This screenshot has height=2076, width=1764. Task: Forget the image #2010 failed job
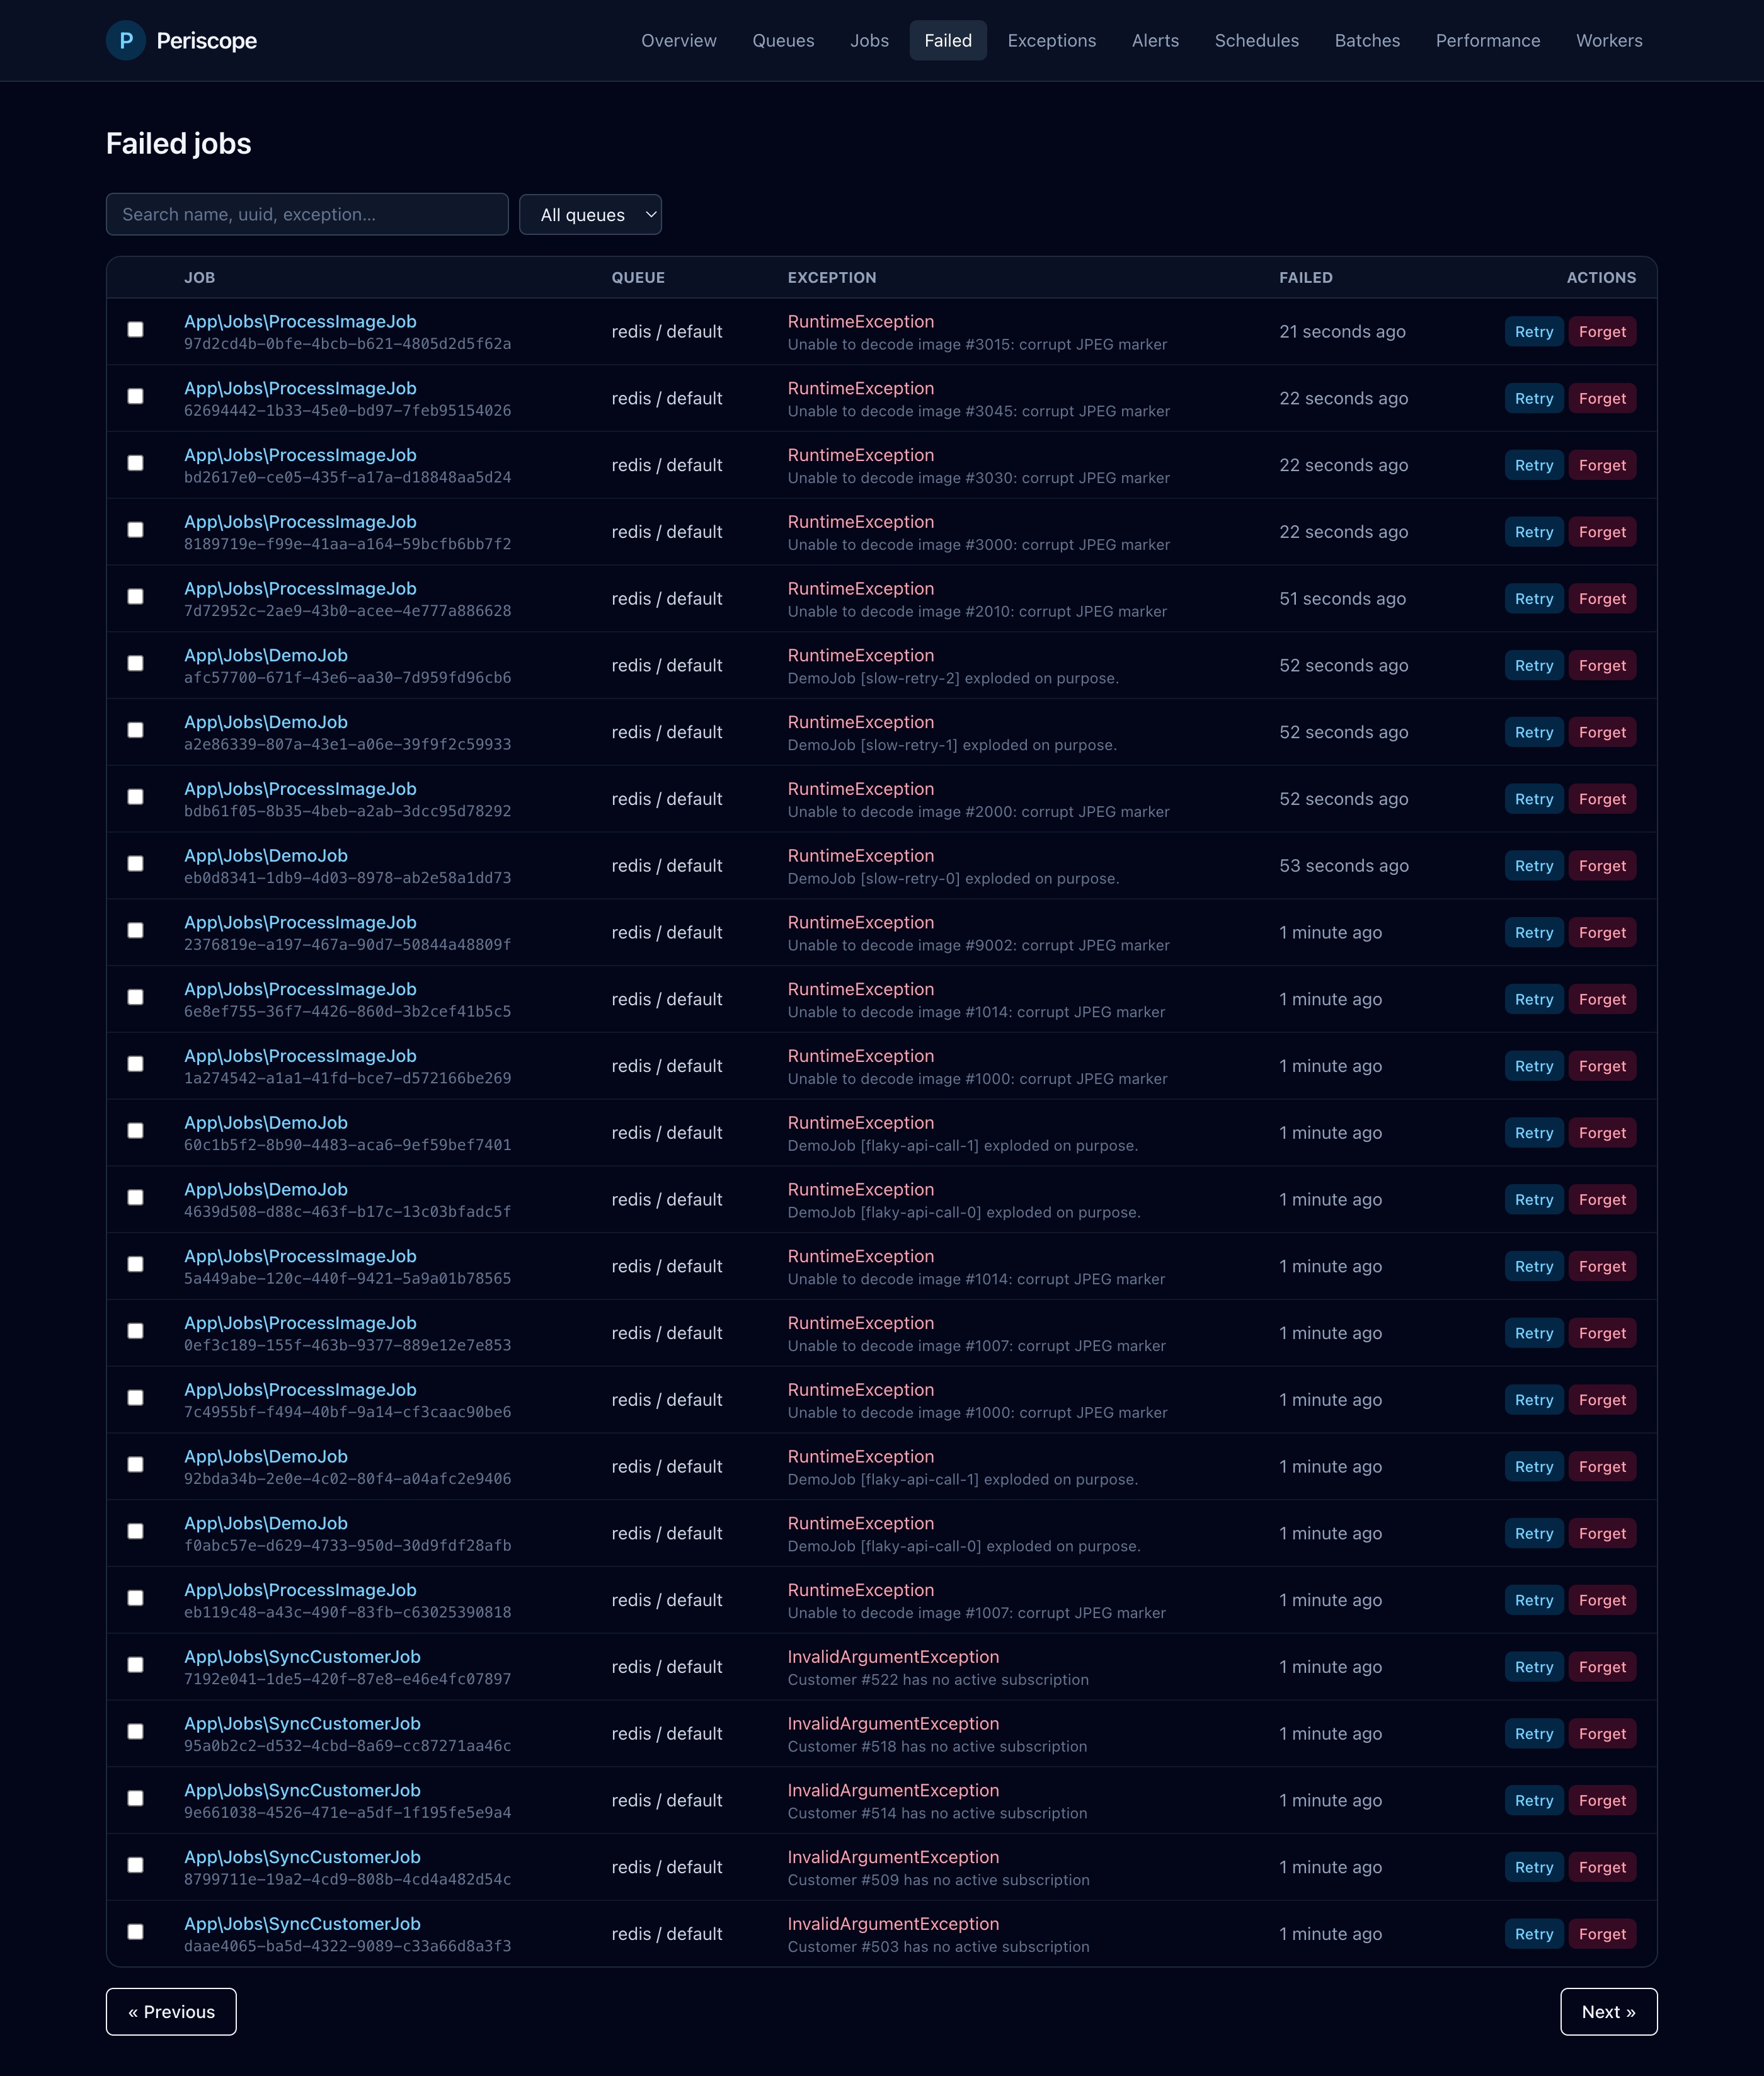pos(1602,599)
